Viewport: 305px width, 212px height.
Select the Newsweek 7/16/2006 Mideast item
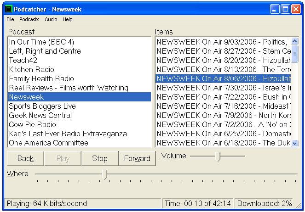point(223,106)
